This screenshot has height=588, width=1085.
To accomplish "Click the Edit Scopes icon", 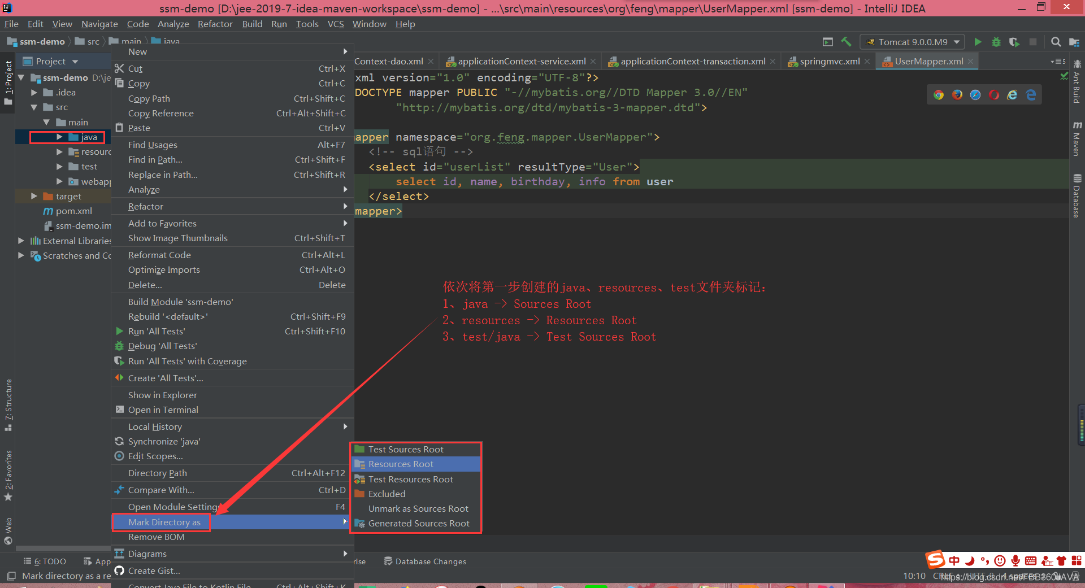I will pyautogui.click(x=119, y=456).
